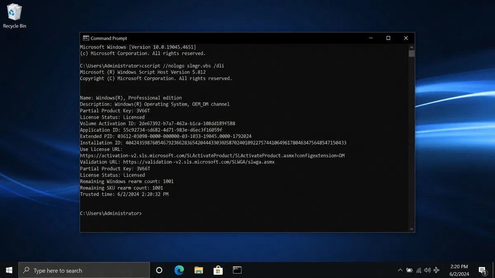Launch Microsoft Edge from the taskbar

(x=179, y=270)
